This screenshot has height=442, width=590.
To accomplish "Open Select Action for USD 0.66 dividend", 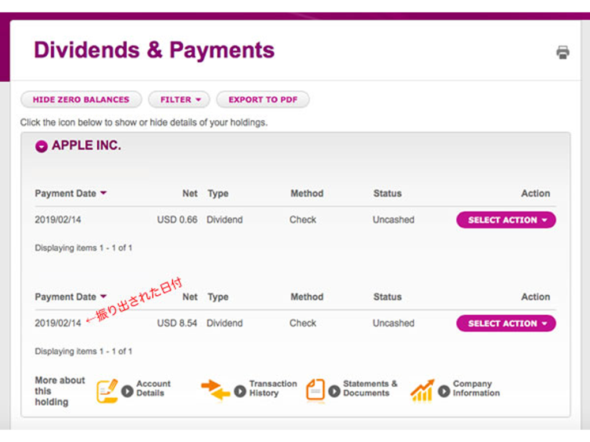I will coord(506,220).
